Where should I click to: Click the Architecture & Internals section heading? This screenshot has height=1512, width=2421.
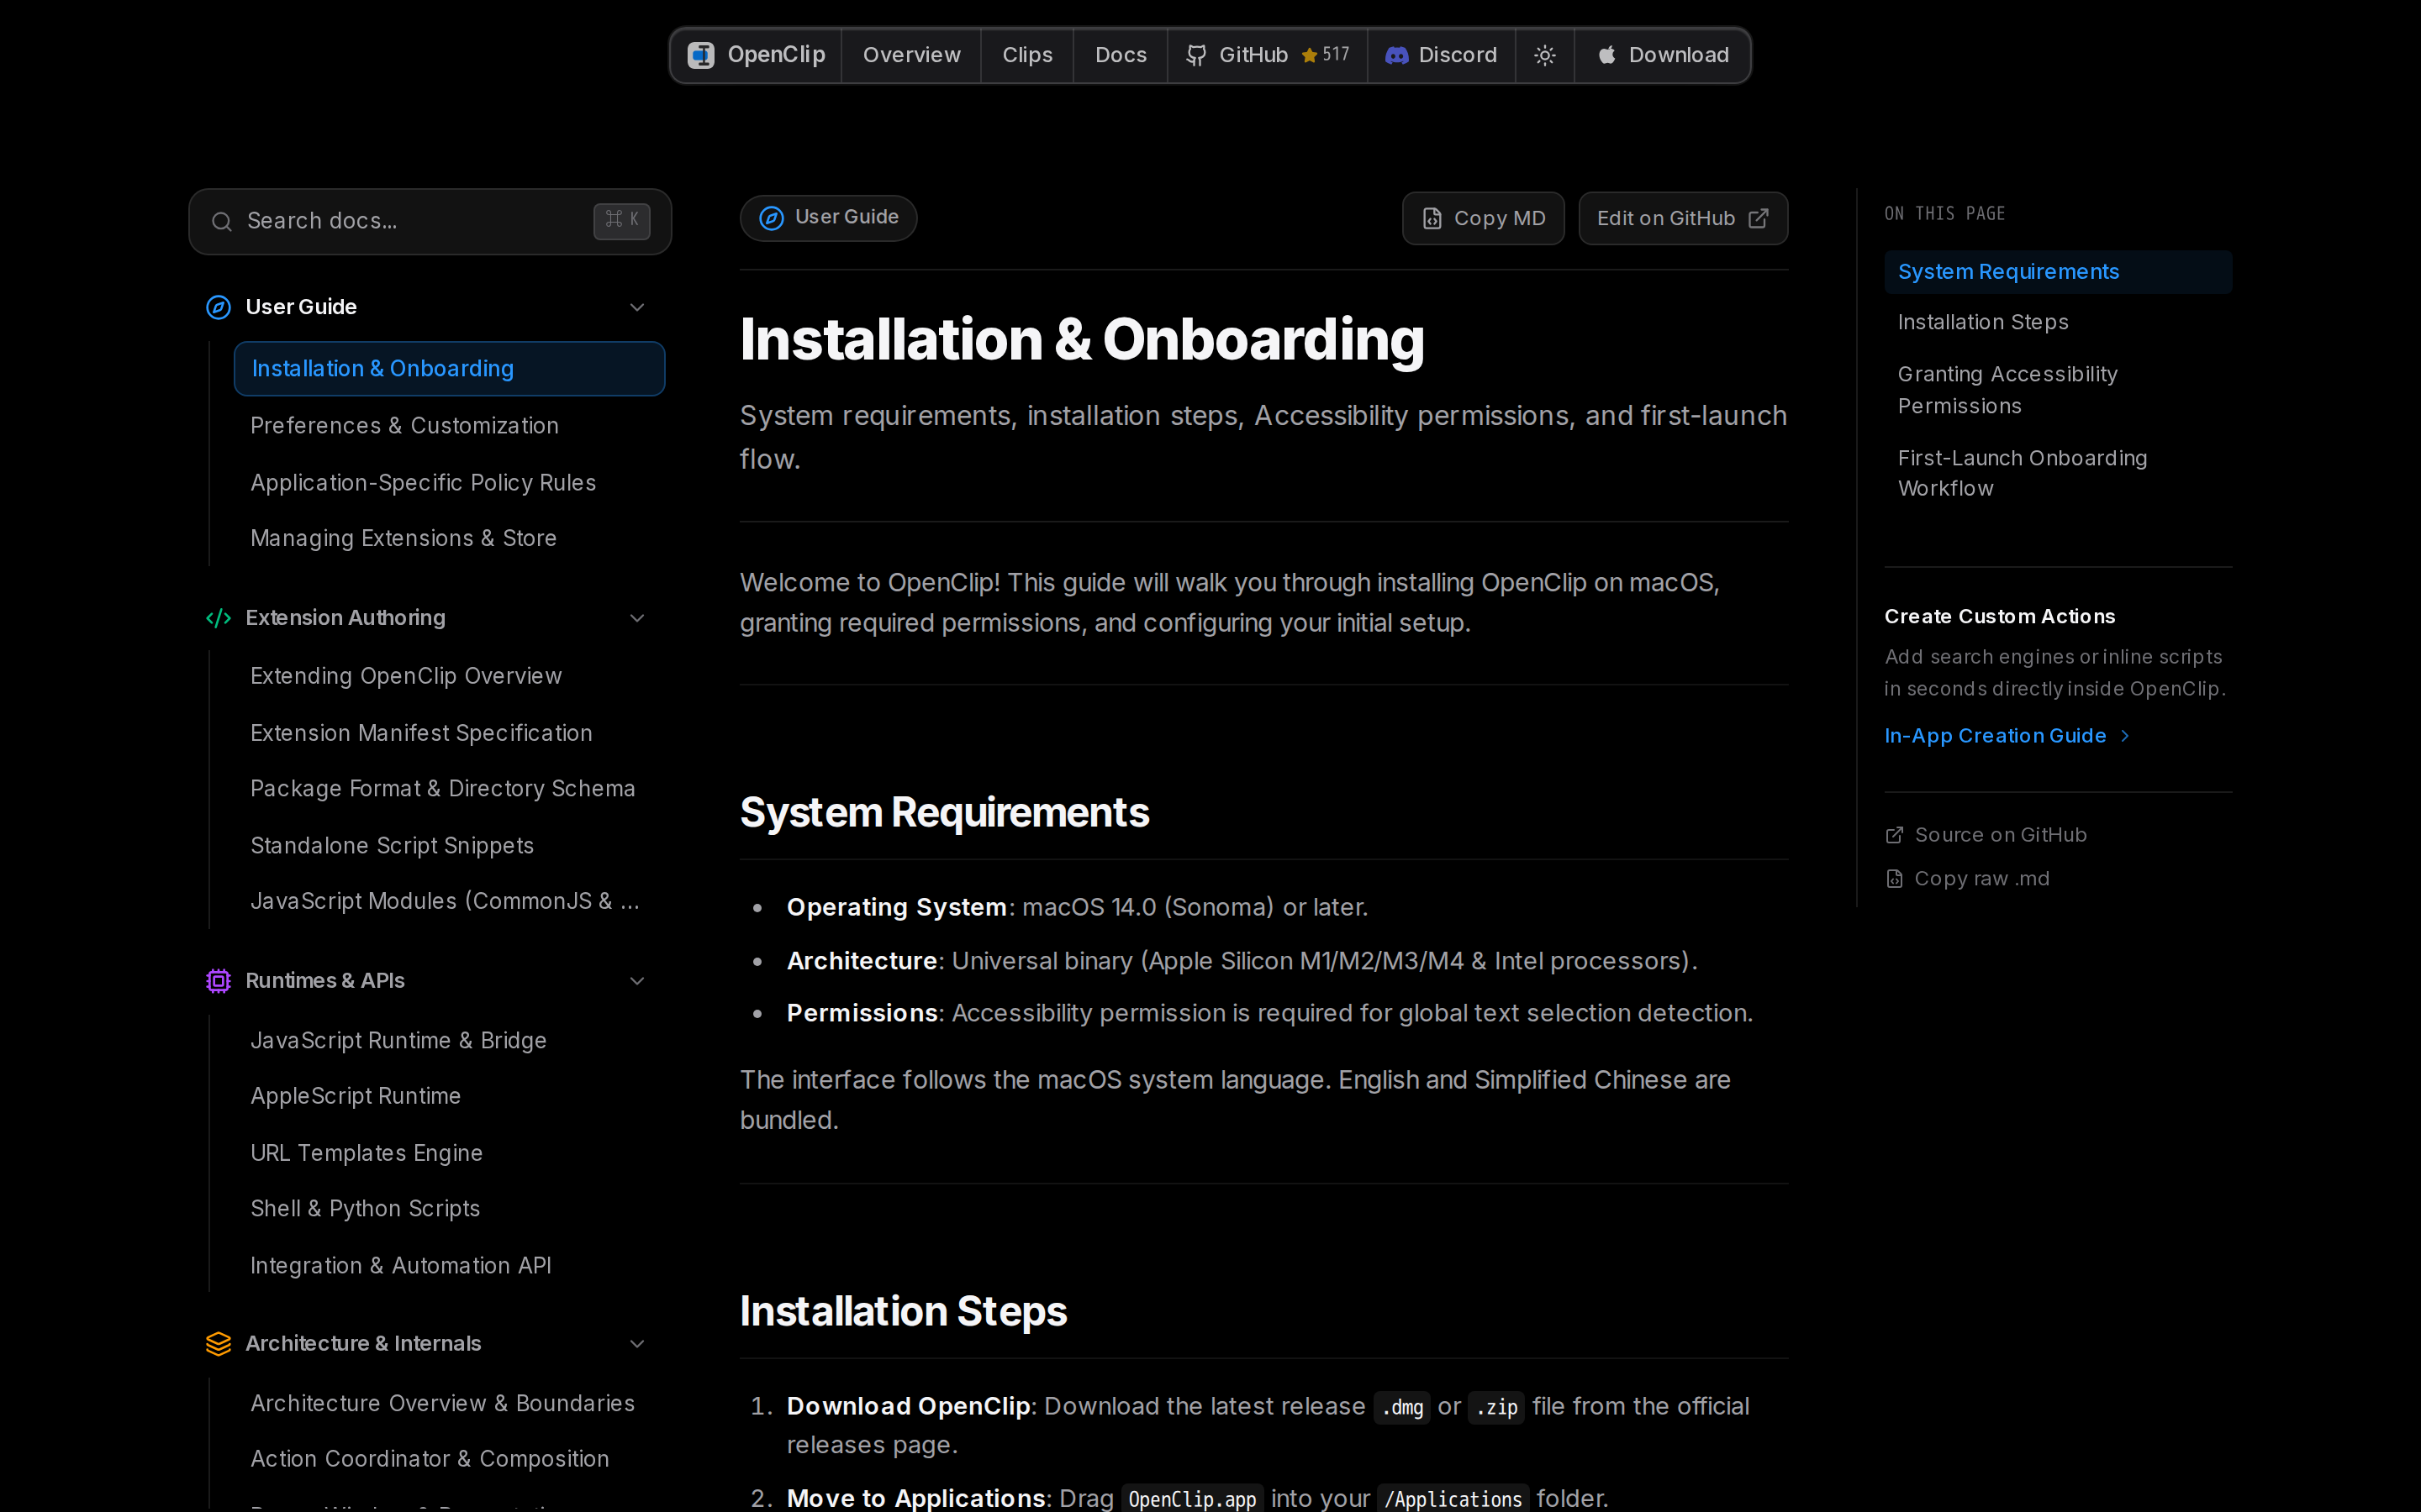(x=363, y=1344)
